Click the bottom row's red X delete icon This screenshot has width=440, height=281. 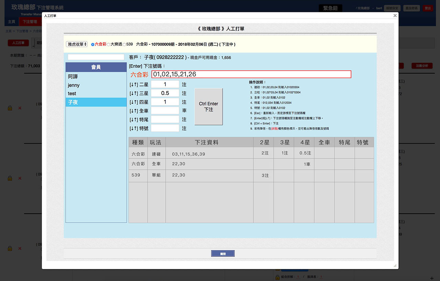[x=20, y=248]
